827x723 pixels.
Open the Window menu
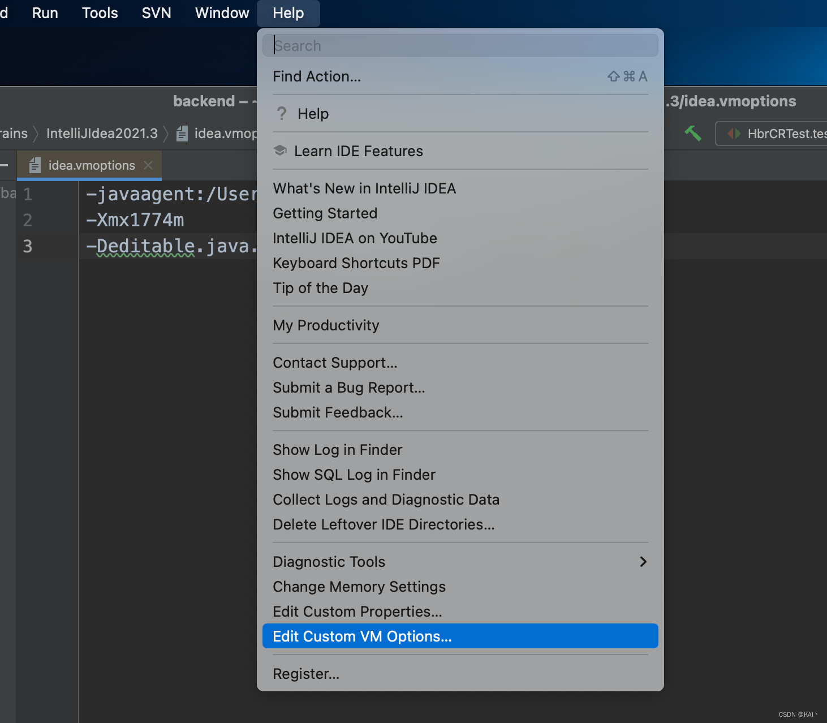click(222, 13)
